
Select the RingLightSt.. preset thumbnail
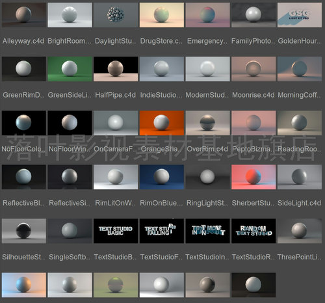pyautogui.click(x=207, y=177)
